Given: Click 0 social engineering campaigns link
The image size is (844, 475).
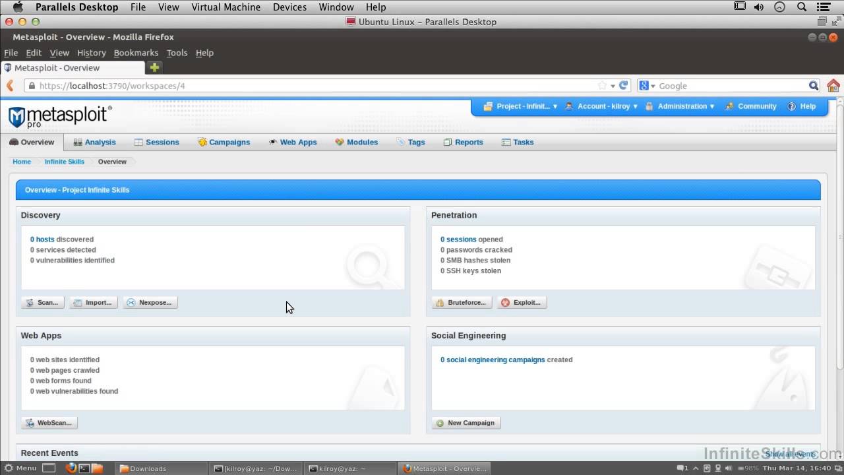Looking at the screenshot, I should 493,360.
